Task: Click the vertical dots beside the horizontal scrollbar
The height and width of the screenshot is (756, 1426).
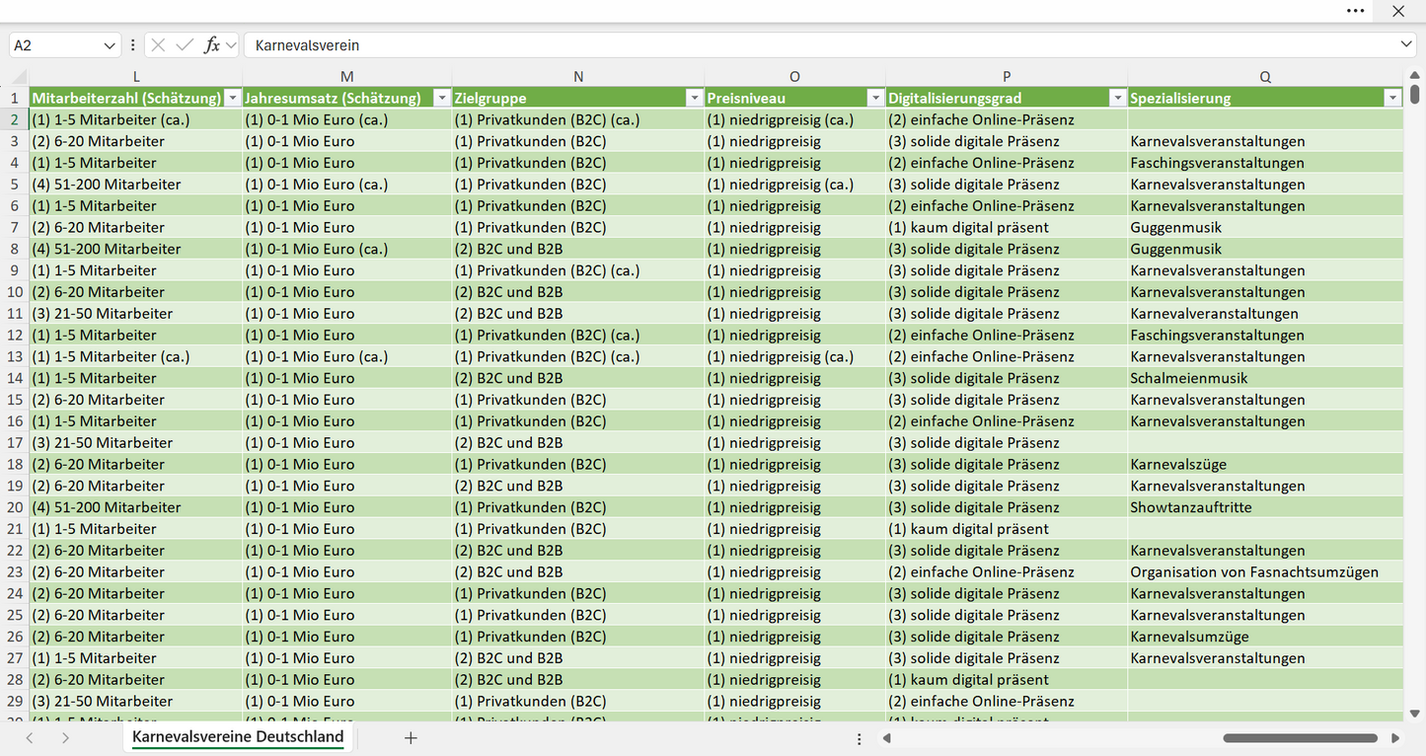Action: tap(859, 738)
